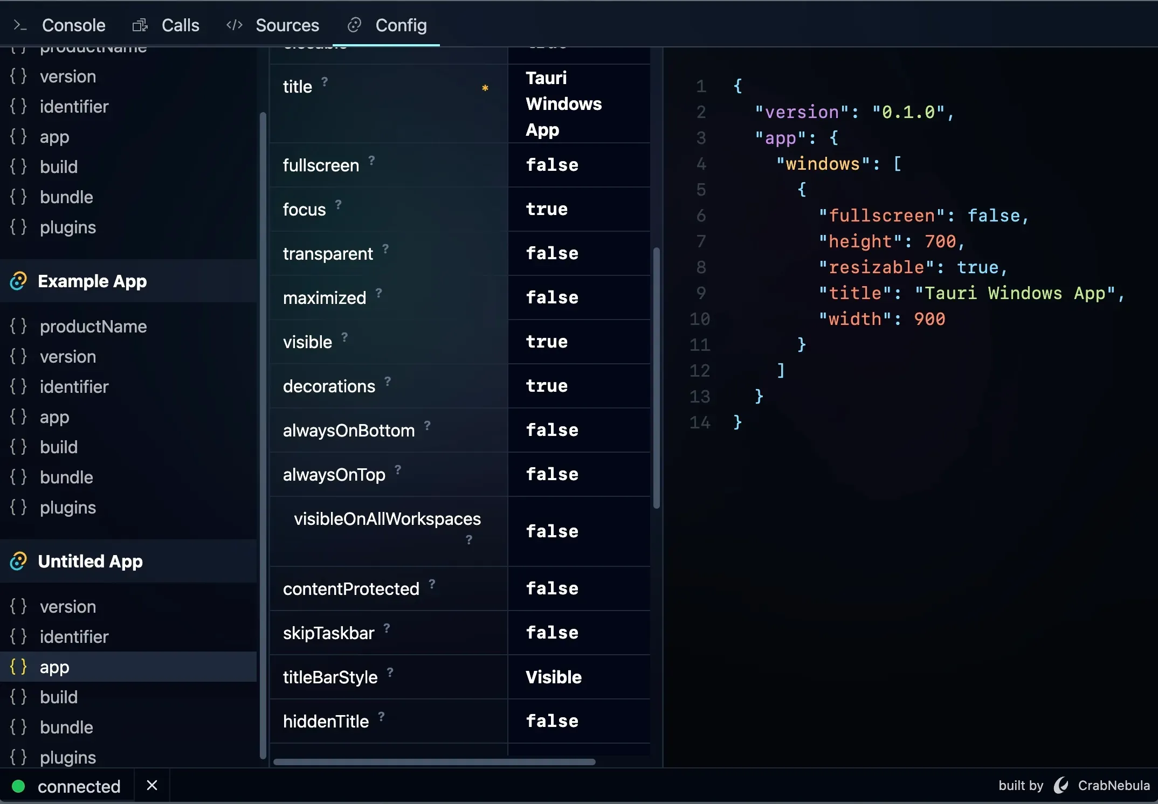
Task: Click the Untitled App logo icon
Action: pos(18,561)
